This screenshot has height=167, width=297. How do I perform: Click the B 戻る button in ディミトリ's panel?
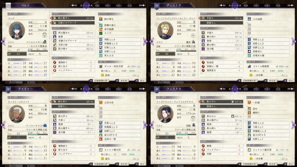[288, 81]
